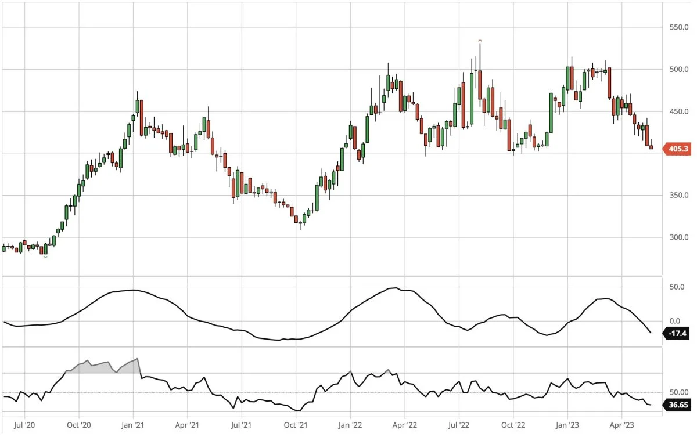Image resolution: width=697 pixels, height=437 pixels.
Task: Click the 36.65 RSI value tag
Action: (678, 405)
